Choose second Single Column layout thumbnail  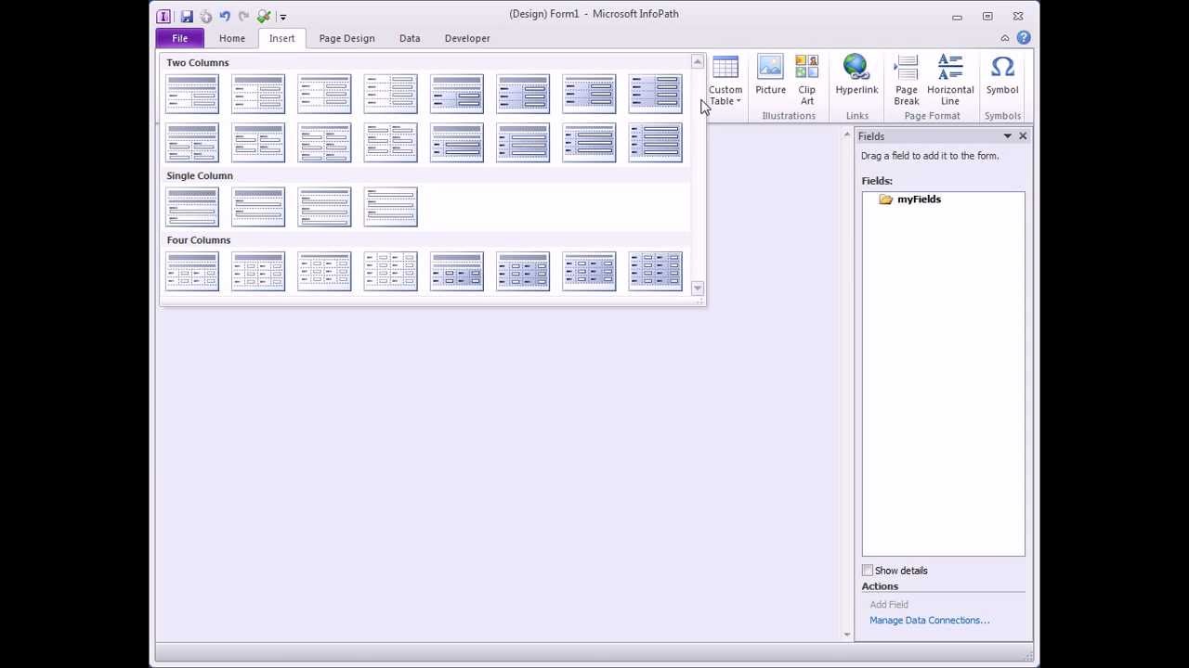click(258, 207)
